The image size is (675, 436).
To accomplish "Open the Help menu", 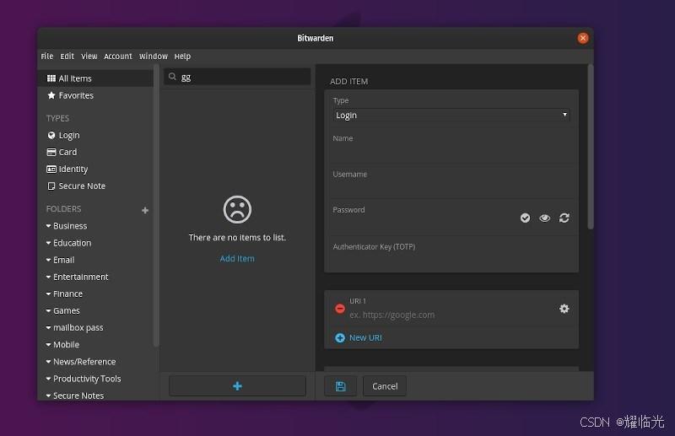I will coord(182,56).
